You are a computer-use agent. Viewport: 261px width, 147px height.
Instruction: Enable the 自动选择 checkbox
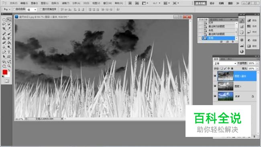tap(14, 9)
